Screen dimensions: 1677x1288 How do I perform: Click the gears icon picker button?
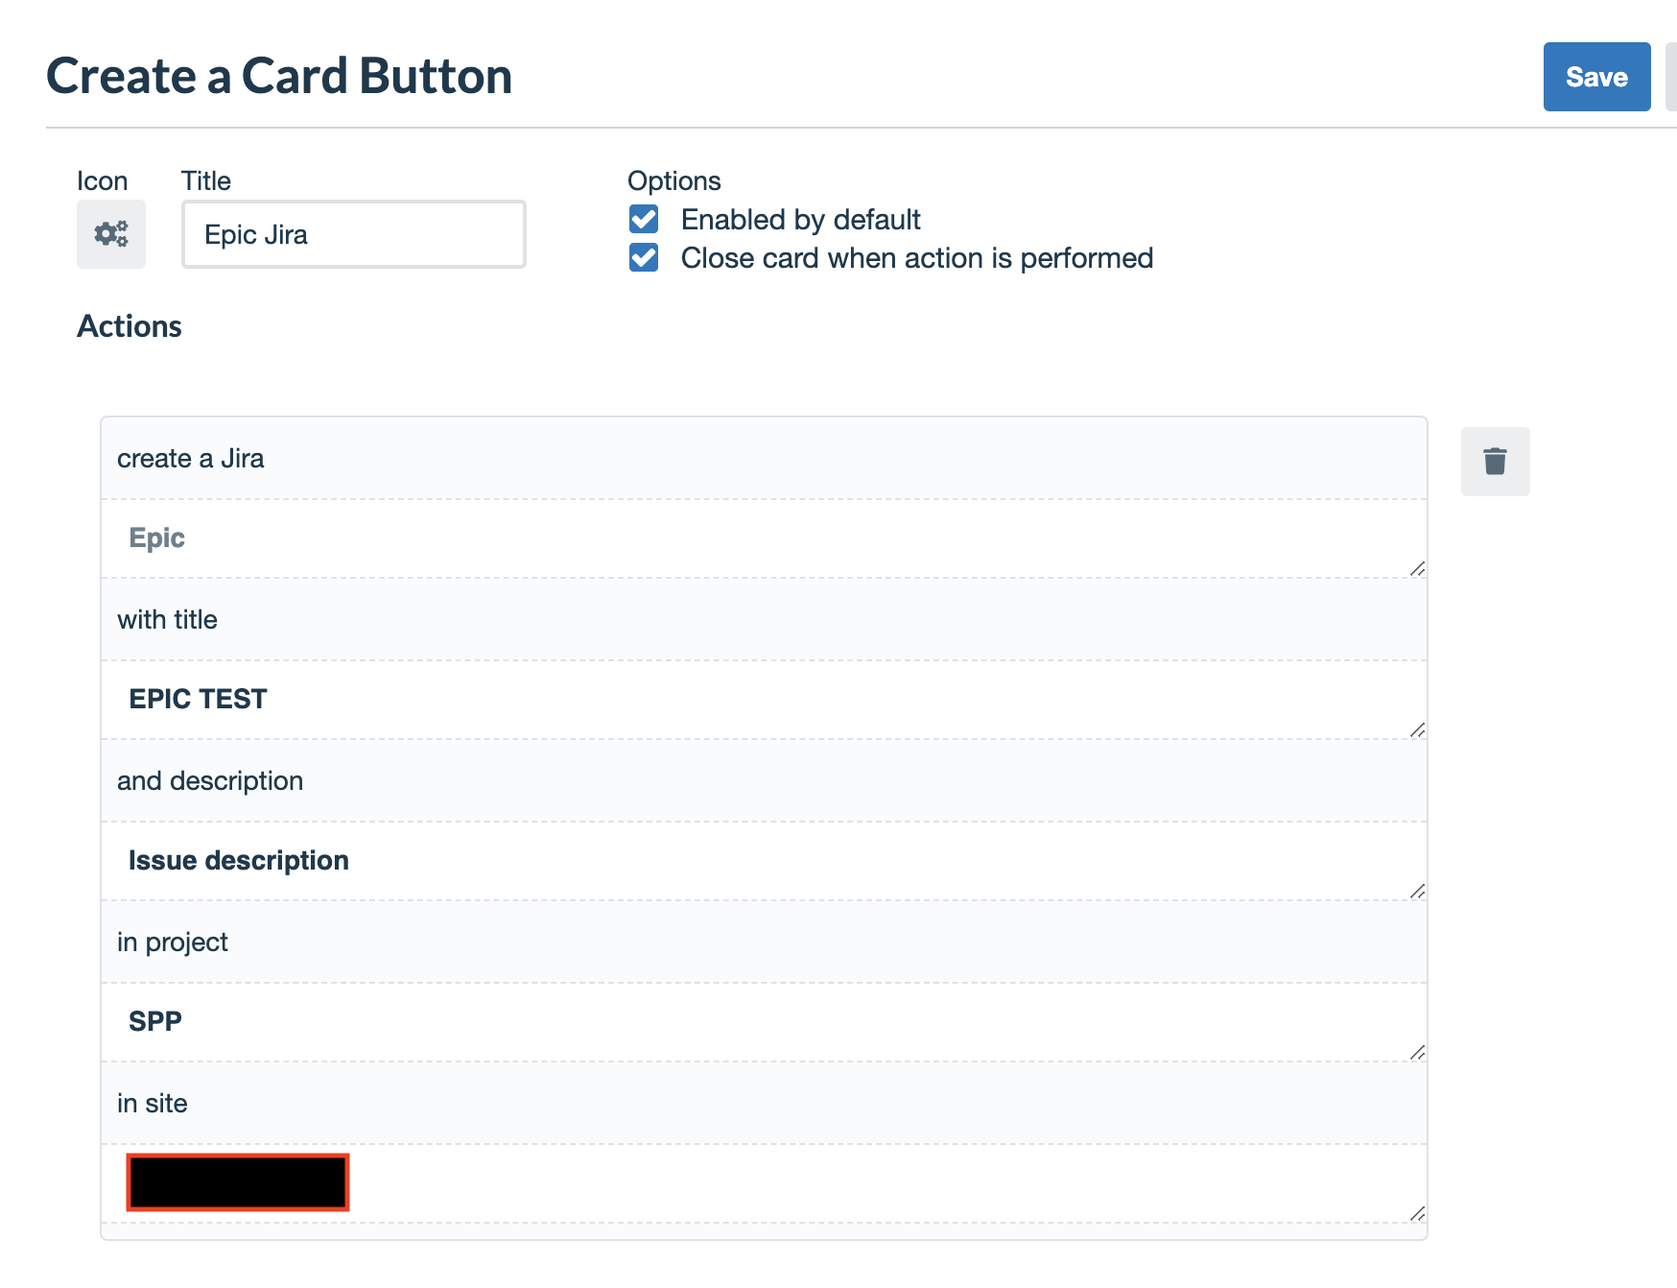pos(111,234)
